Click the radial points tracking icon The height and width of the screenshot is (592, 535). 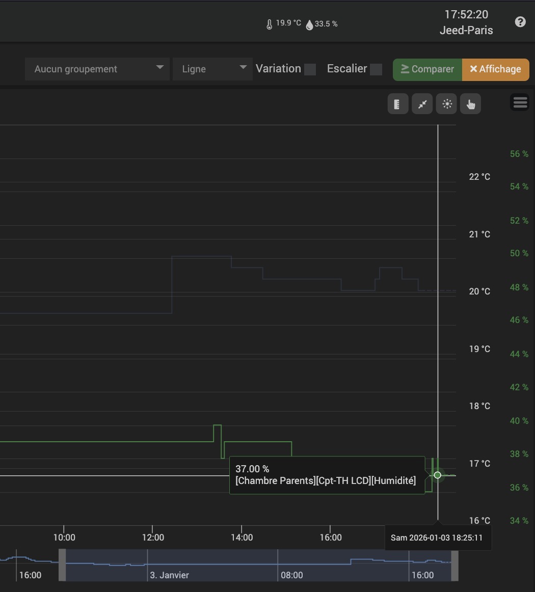tap(446, 104)
